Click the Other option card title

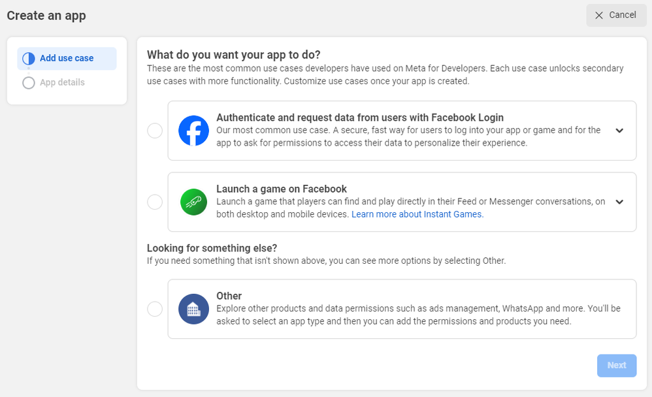tap(229, 296)
